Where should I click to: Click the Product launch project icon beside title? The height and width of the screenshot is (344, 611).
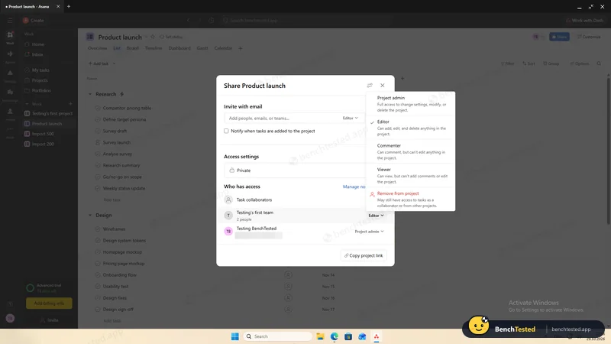click(x=90, y=37)
